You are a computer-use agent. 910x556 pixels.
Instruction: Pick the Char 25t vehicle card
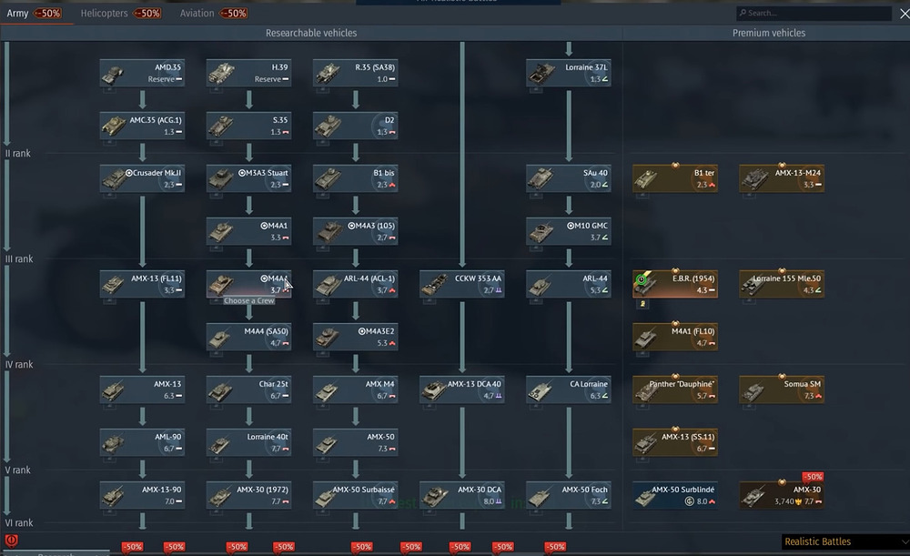pos(248,389)
